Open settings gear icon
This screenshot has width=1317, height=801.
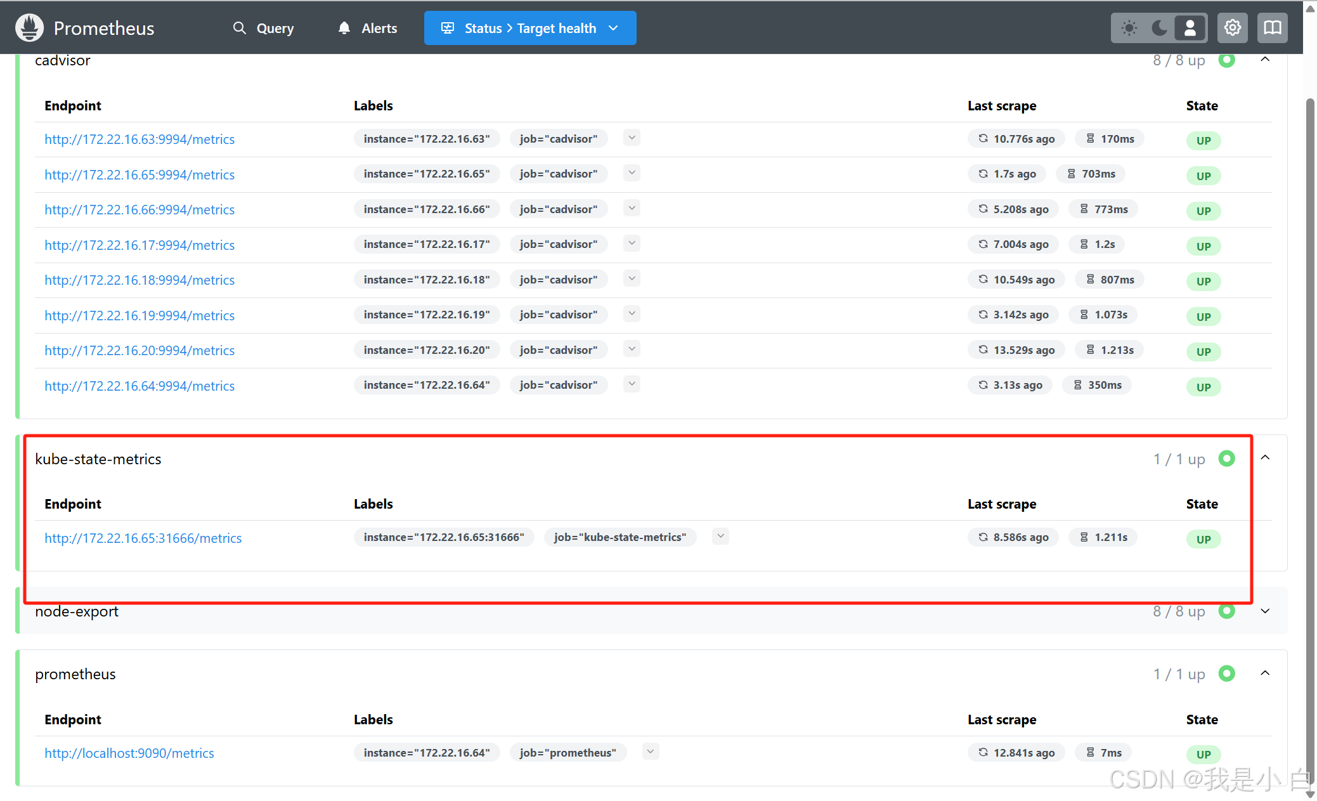pos(1232,28)
